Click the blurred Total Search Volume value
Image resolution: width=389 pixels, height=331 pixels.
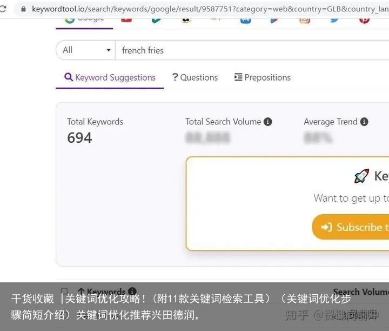click(x=207, y=138)
